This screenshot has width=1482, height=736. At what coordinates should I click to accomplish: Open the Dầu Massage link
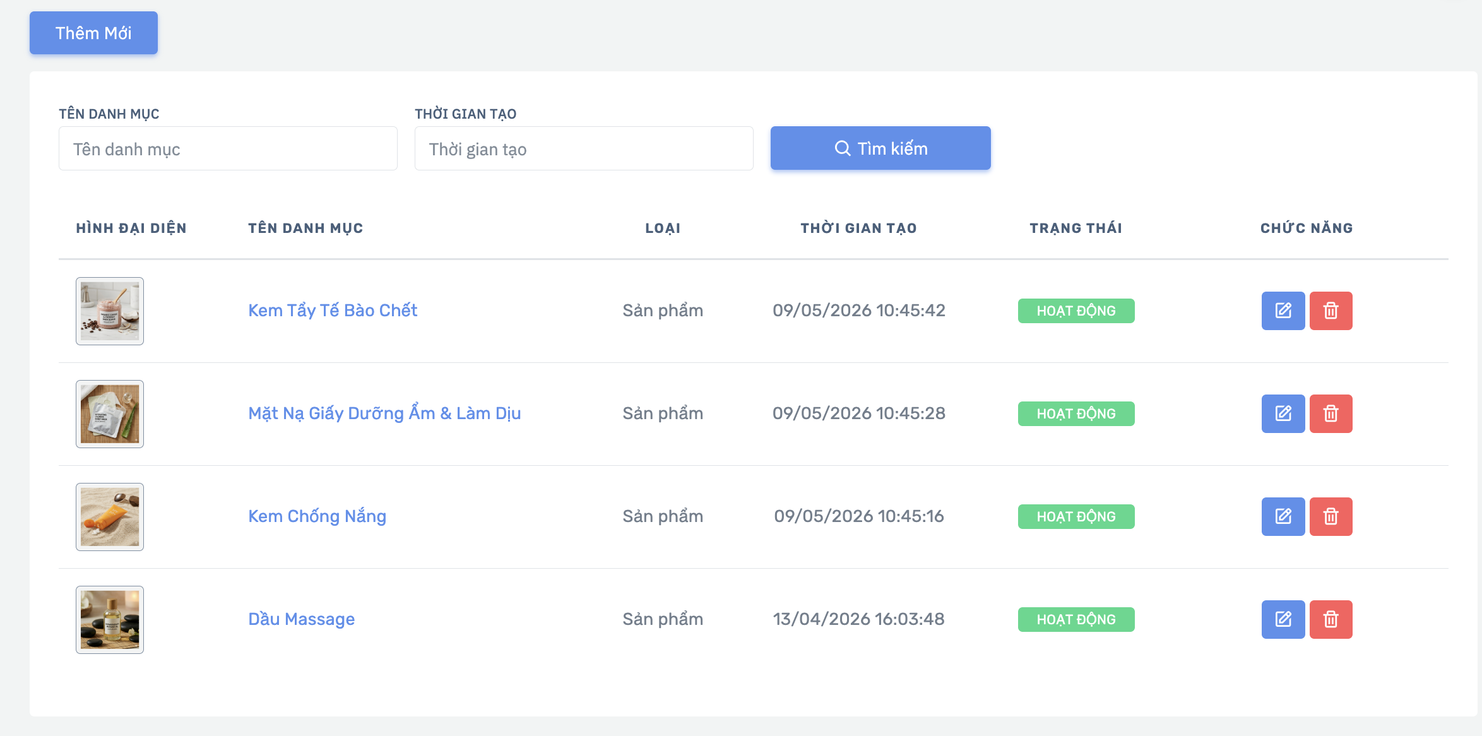[301, 619]
